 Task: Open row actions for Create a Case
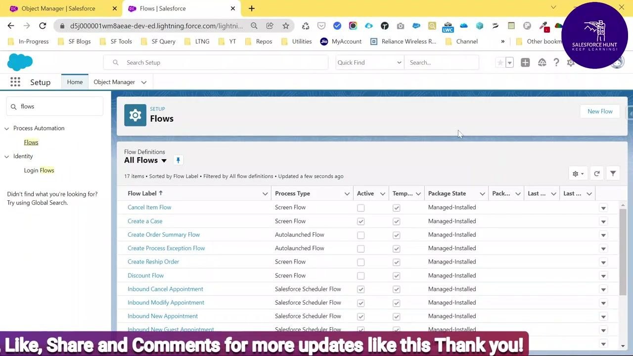tap(603, 222)
